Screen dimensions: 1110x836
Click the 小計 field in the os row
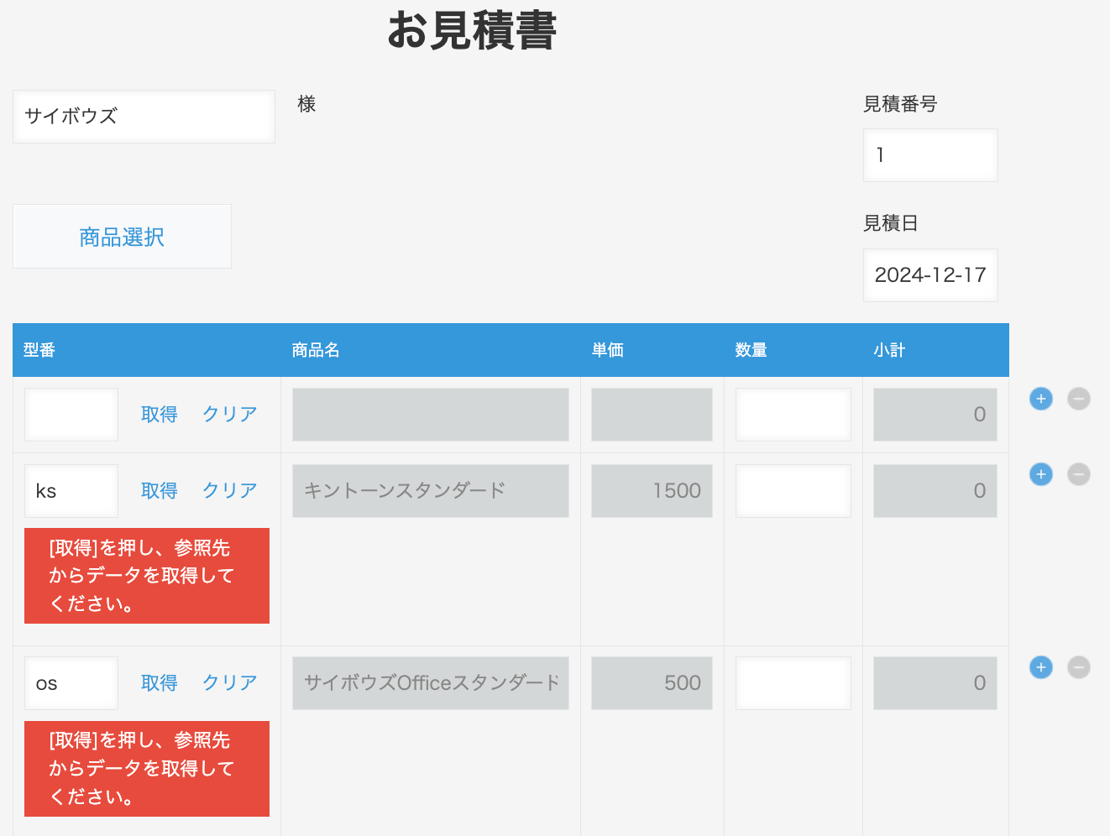(x=935, y=683)
